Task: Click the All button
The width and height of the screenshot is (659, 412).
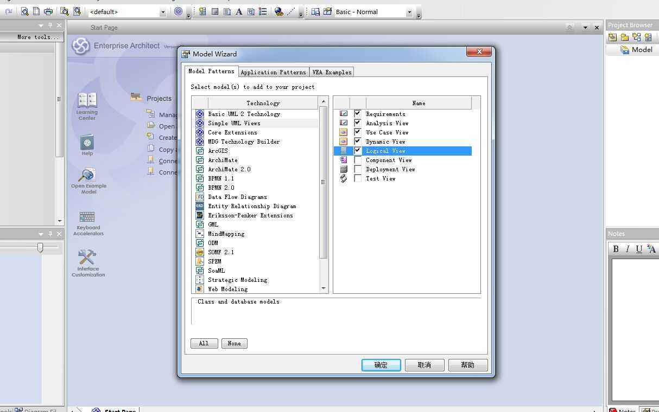Action: click(x=204, y=343)
